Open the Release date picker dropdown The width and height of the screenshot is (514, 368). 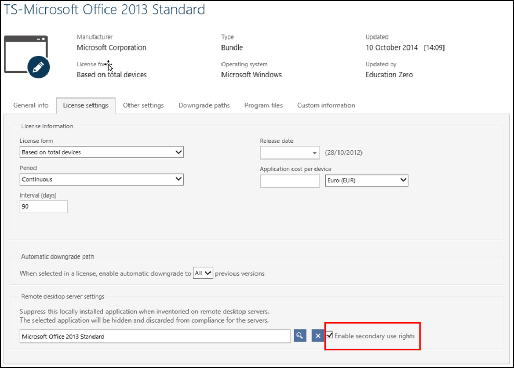(x=314, y=152)
